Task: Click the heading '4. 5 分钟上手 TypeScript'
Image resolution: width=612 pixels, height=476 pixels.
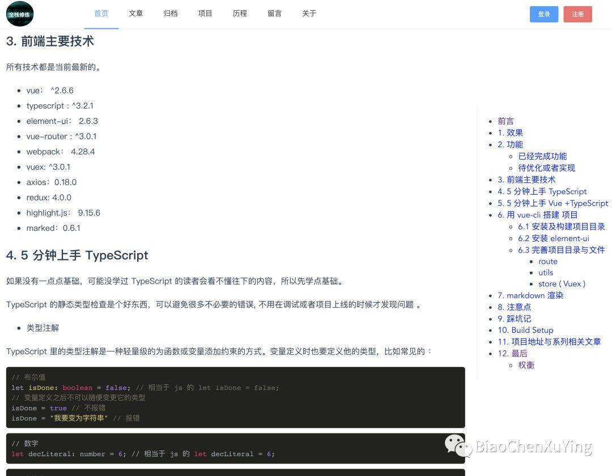Action: coord(77,255)
